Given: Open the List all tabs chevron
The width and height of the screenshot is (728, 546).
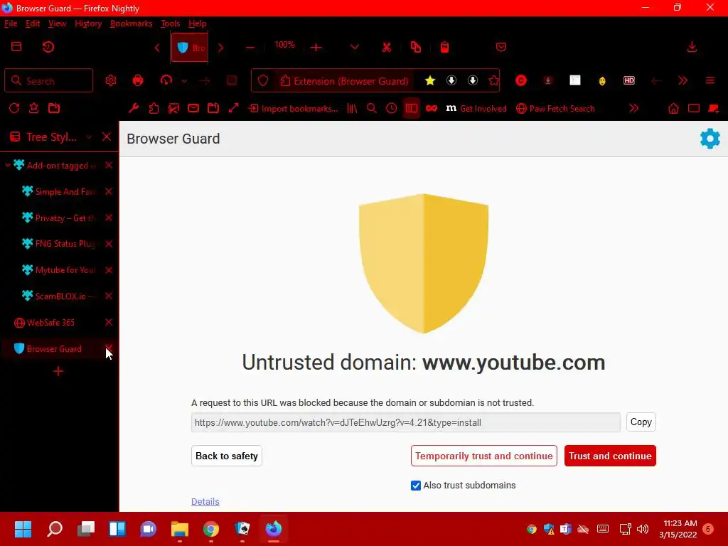Looking at the screenshot, I should click(x=354, y=47).
